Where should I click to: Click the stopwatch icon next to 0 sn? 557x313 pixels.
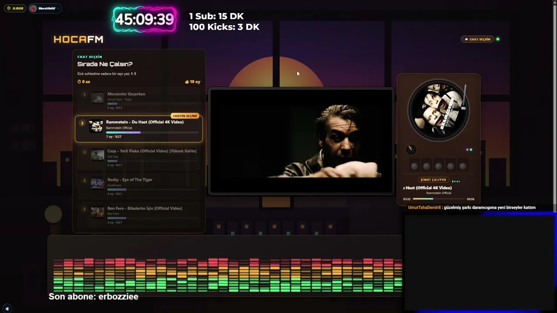pyautogui.click(x=79, y=82)
